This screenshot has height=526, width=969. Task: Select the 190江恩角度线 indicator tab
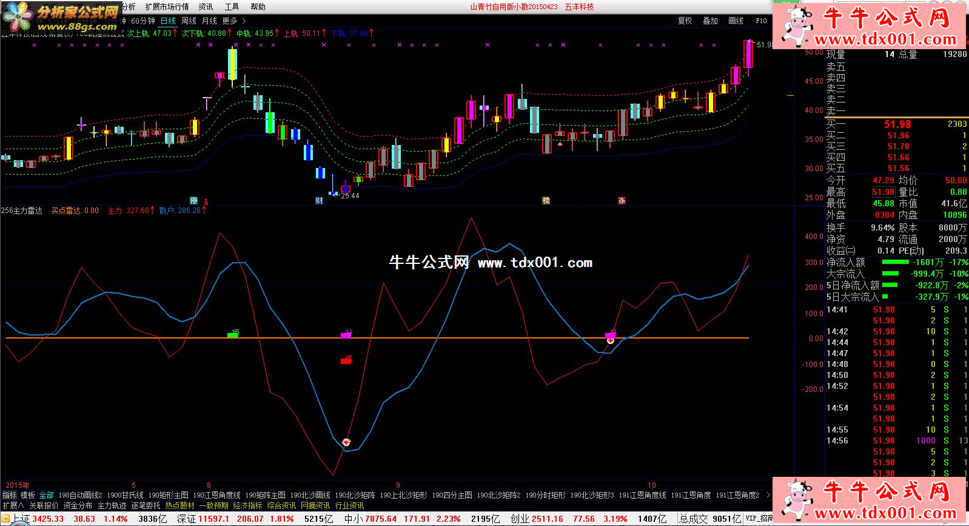[216, 495]
